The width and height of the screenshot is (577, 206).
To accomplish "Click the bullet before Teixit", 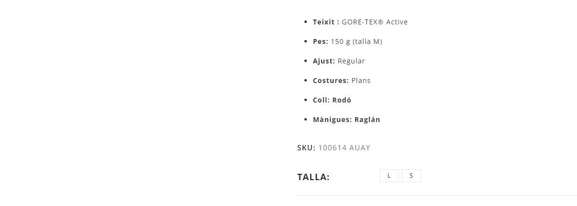I will click(x=306, y=22).
